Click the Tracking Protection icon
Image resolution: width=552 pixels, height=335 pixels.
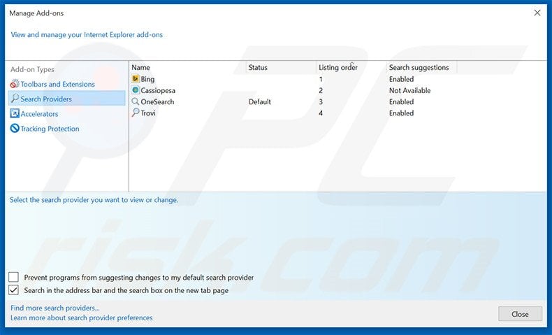tap(15, 128)
